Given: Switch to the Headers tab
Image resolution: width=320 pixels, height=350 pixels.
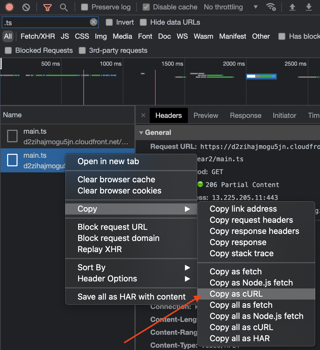Looking at the screenshot, I should pos(169,115).
